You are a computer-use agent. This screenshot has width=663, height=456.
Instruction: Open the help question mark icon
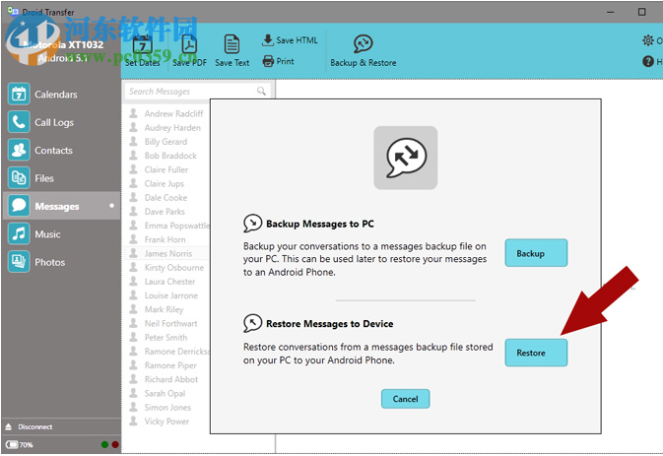(648, 62)
